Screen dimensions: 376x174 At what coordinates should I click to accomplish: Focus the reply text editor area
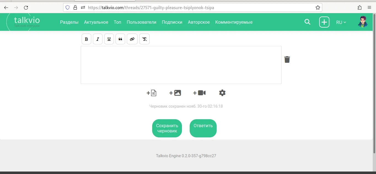[181, 65]
